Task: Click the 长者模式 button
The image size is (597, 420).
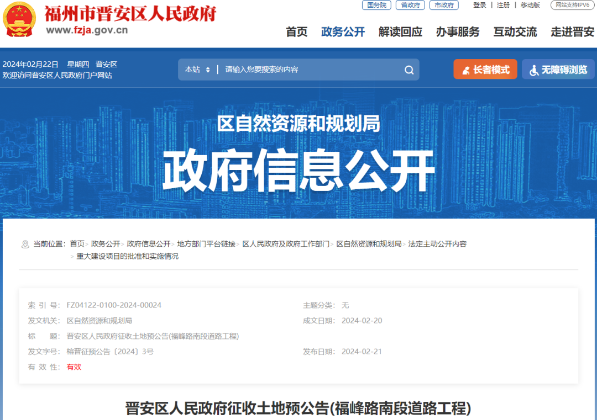Action: [485, 69]
